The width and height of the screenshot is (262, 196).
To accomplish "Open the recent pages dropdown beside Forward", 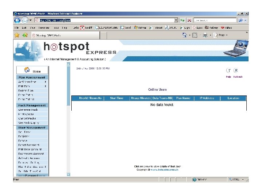I will [31, 20].
